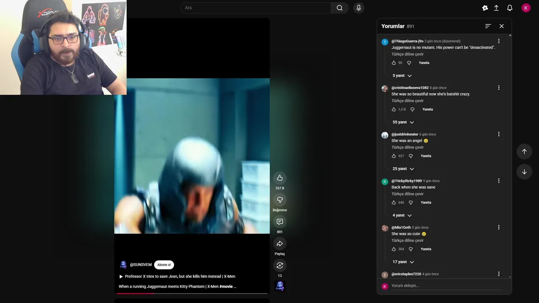
Task: Open options menu for justdrinkwater comment
Action: (x=499, y=134)
